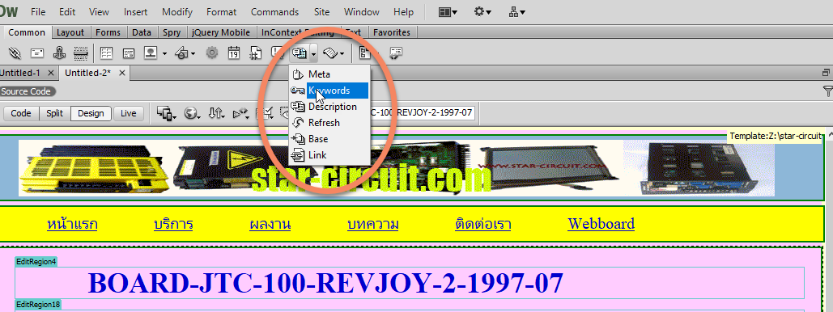Click the Multiscreen preview icon

click(167, 113)
